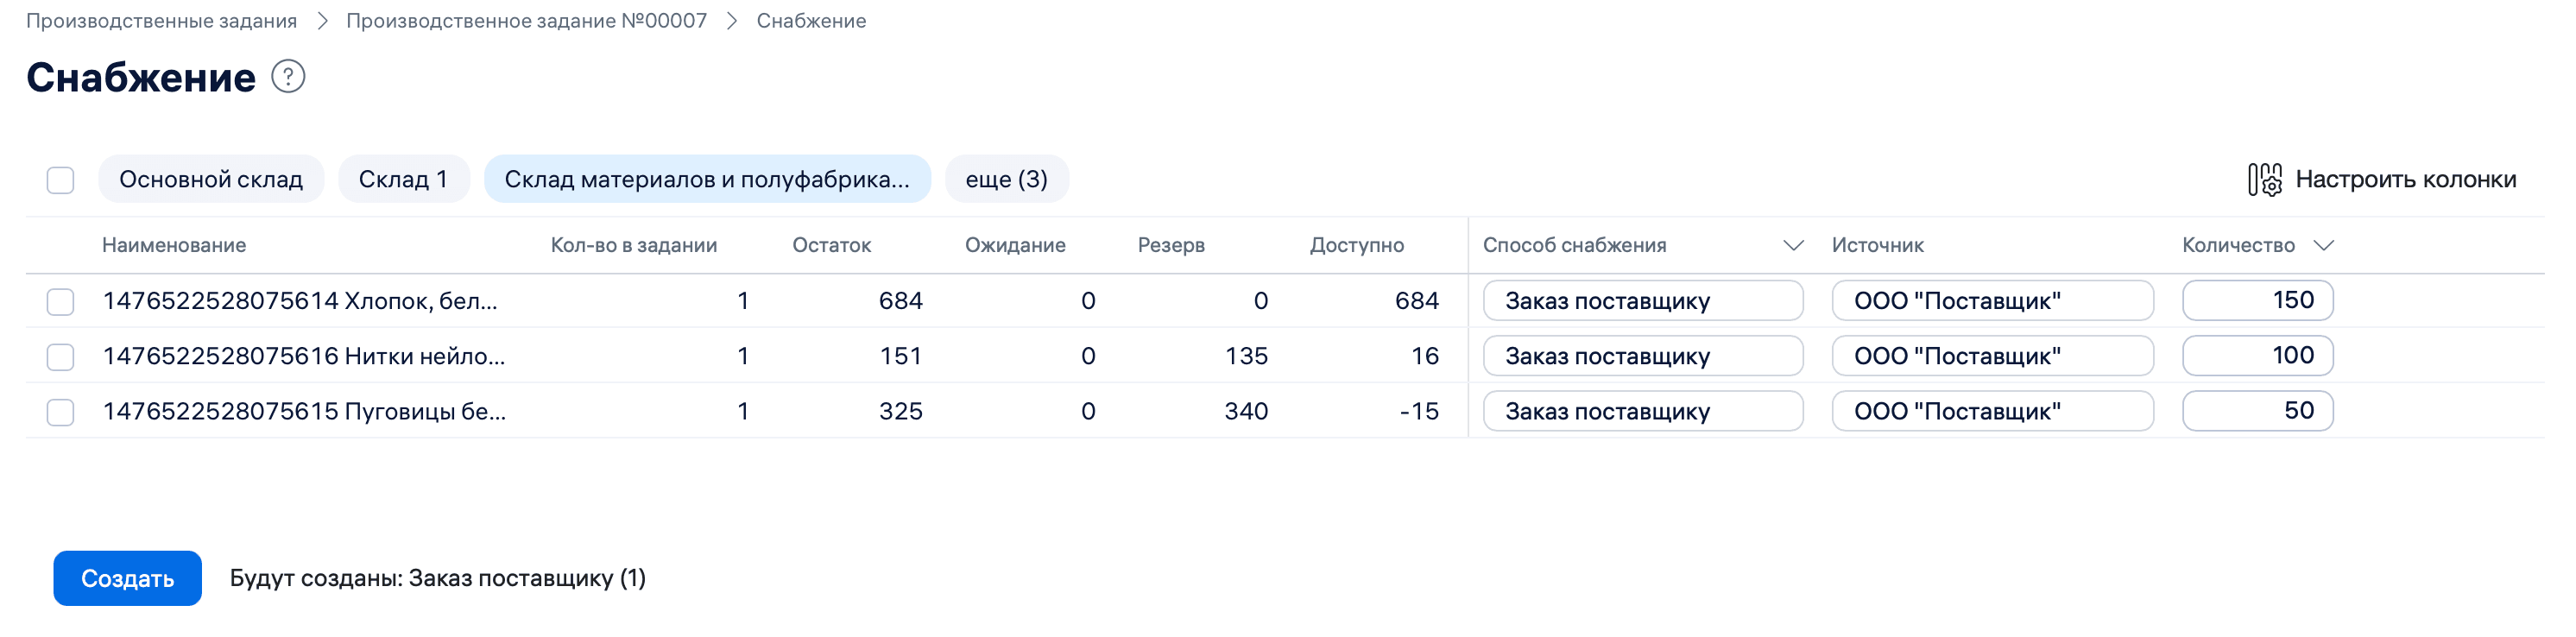Edit quantity 150 for Хлопок row
Image resolution: width=2576 pixels, height=637 pixels.
point(2256,300)
